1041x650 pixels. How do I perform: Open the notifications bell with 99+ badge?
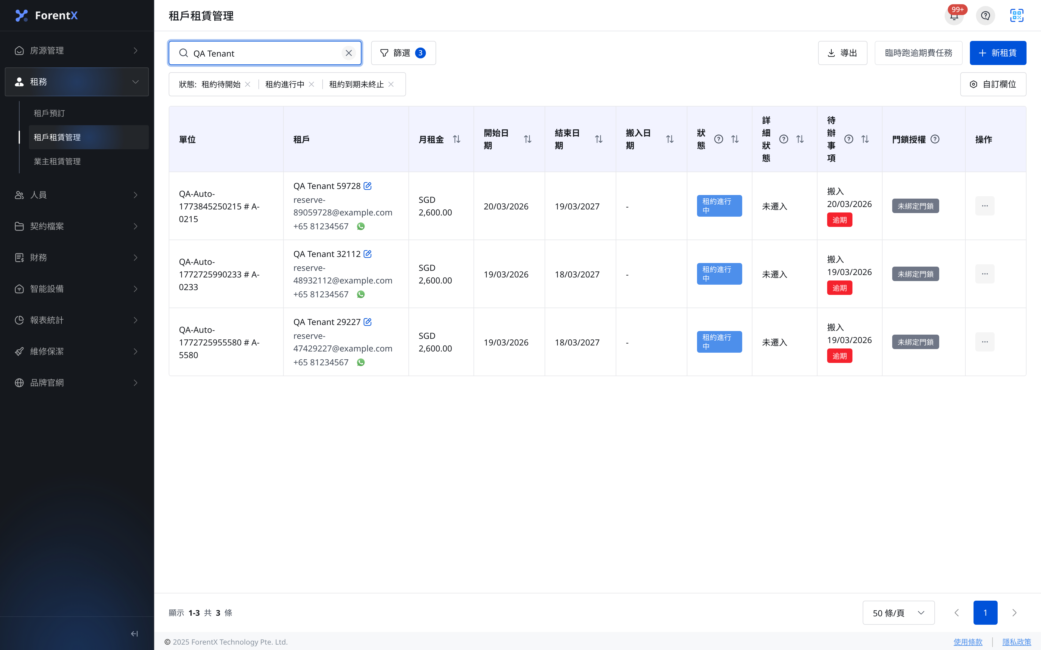point(954,16)
